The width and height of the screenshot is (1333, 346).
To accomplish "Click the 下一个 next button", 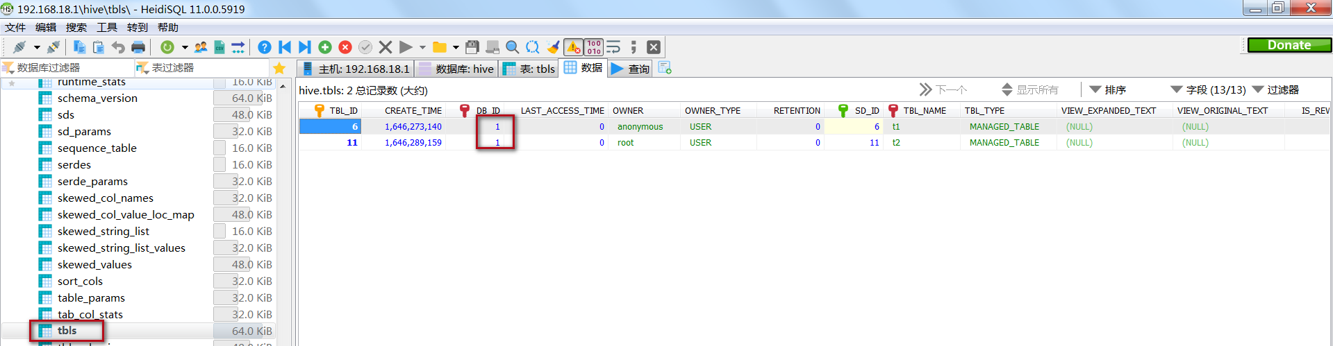I will pyautogui.click(x=943, y=89).
